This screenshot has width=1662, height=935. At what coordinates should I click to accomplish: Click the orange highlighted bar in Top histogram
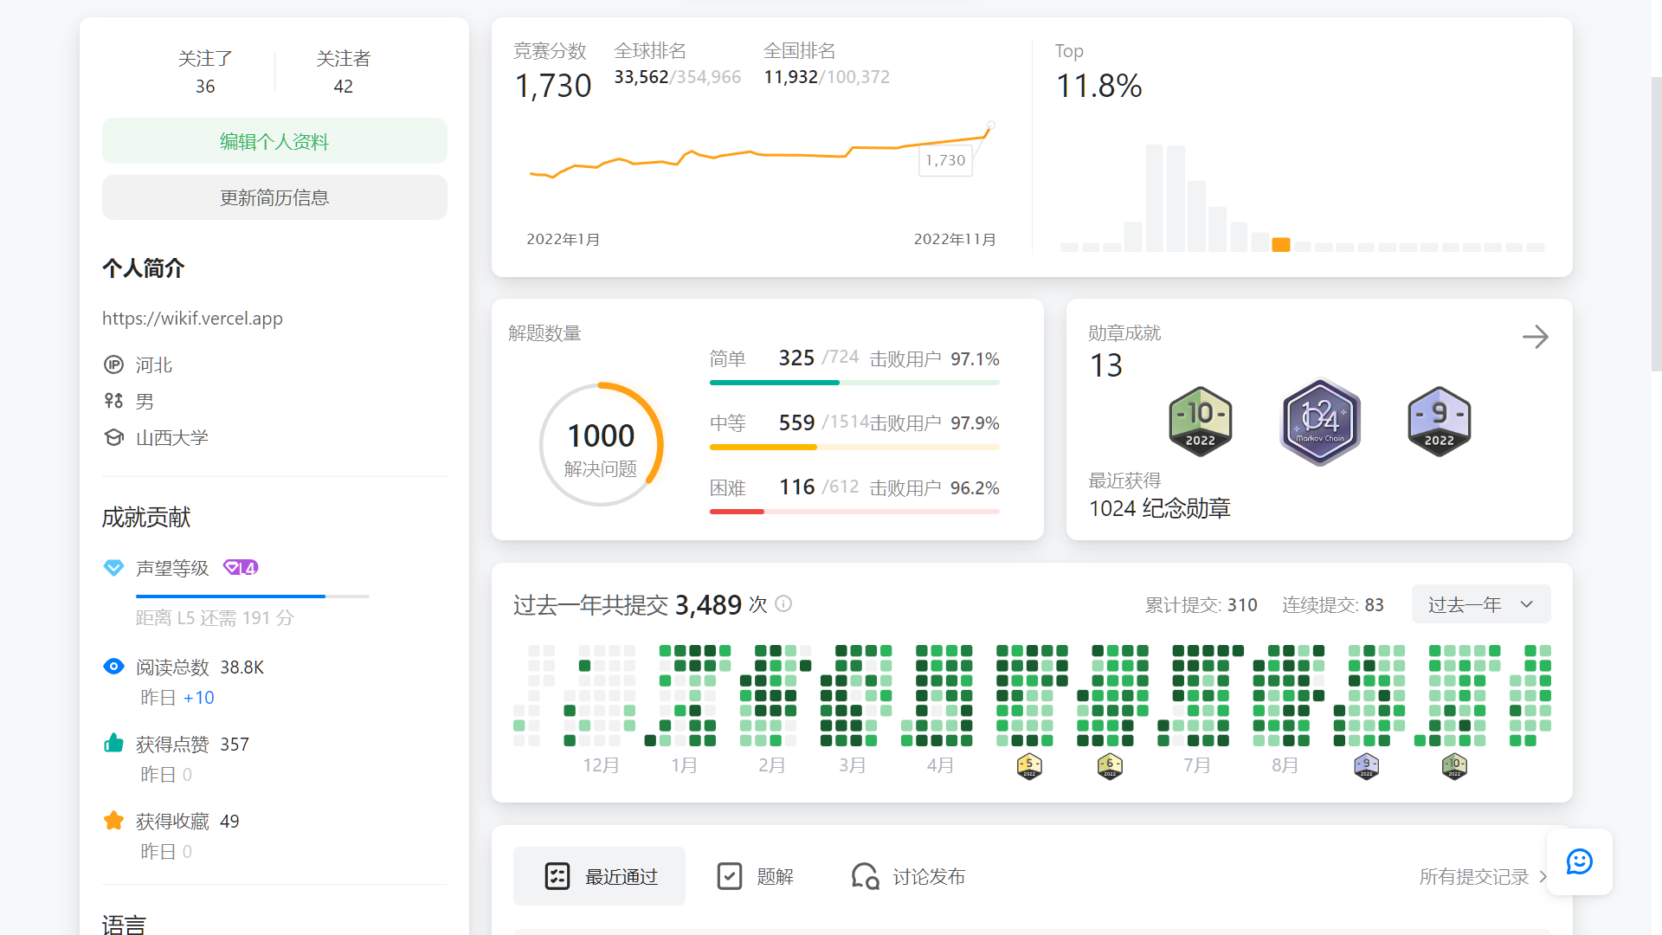tap(1280, 245)
